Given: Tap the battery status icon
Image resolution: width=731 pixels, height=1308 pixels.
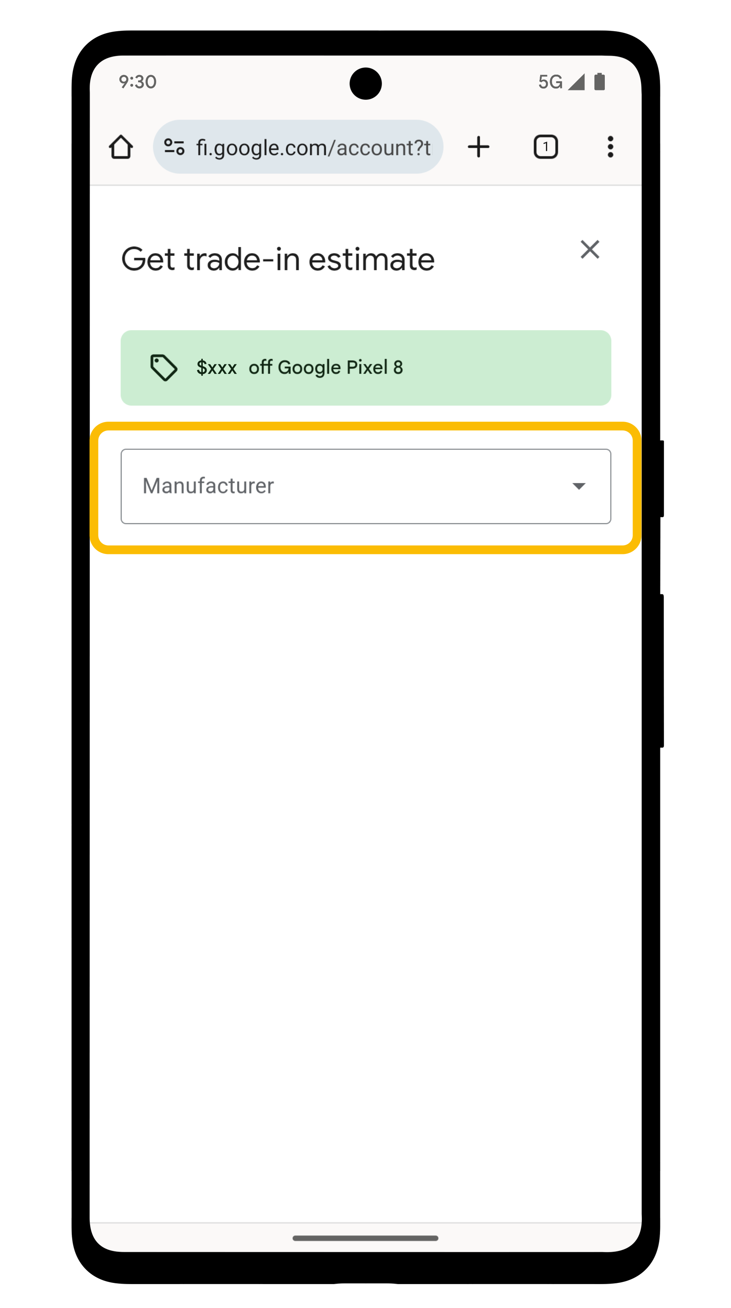Looking at the screenshot, I should (599, 81).
